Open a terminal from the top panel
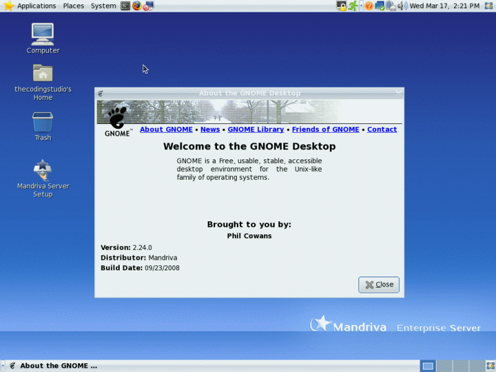The width and height of the screenshot is (496, 372). (125, 6)
